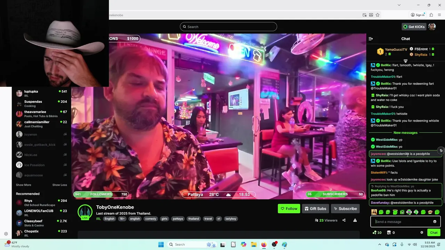Click the Windows taskbar search box

[x=192, y=244]
